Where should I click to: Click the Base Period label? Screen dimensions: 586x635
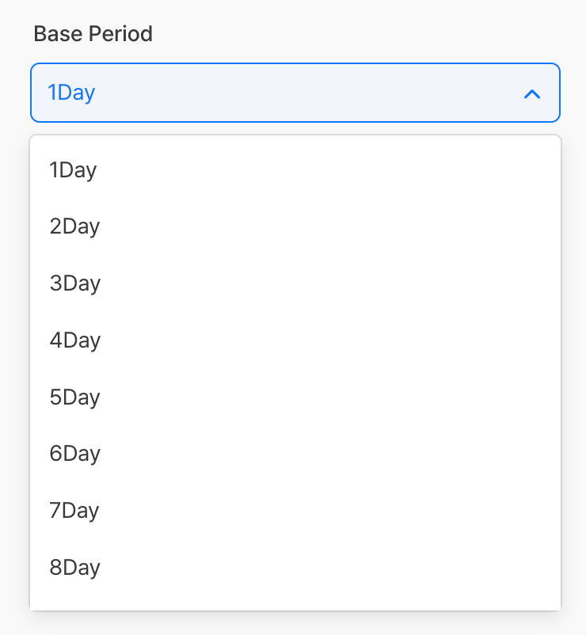[x=93, y=34]
